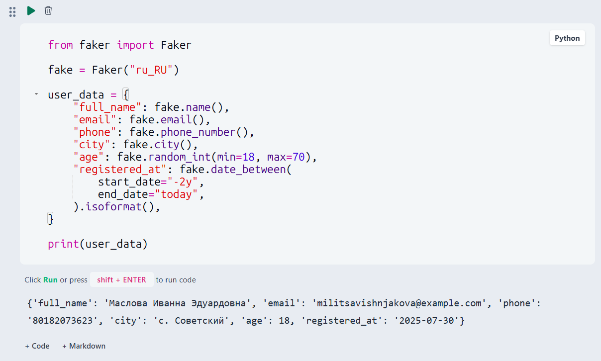Delete the cell using the trash icon
This screenshot has width=601, height=361.
click(x=48, y=10)
